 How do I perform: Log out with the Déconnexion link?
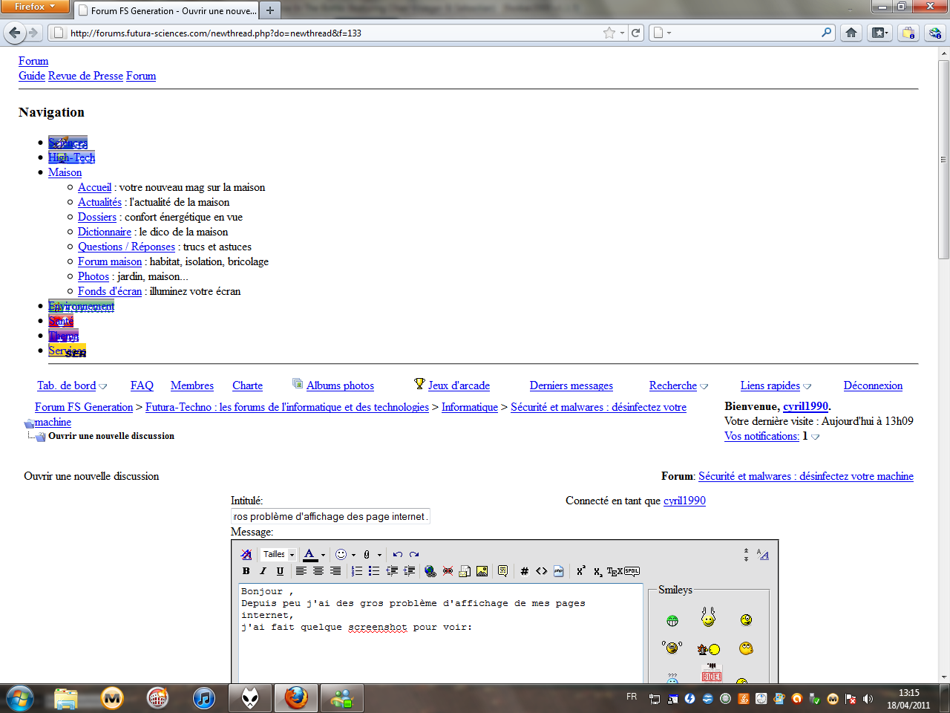pos(873,385)
